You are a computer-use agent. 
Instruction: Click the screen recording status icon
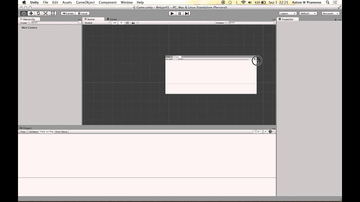(223, 3)
